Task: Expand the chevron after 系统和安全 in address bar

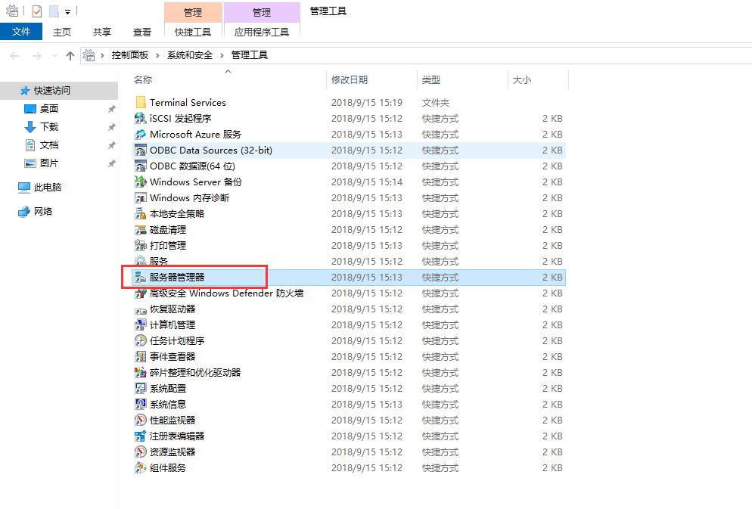Action: coord(222,56)
